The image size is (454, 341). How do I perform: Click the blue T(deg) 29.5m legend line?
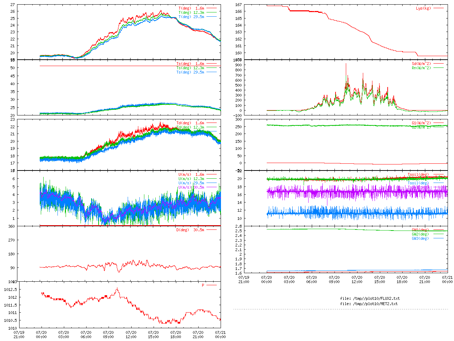pos(212,17)
